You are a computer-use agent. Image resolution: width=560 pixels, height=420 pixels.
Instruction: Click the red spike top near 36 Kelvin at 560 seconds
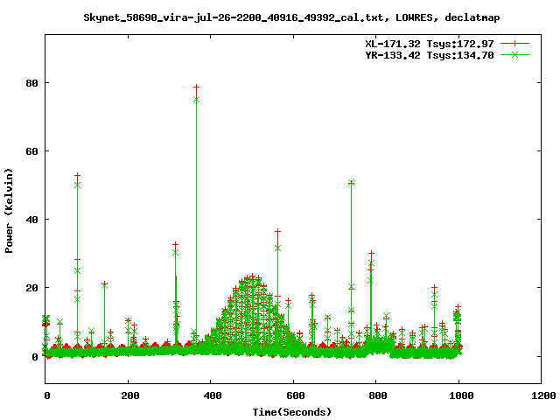278,231
